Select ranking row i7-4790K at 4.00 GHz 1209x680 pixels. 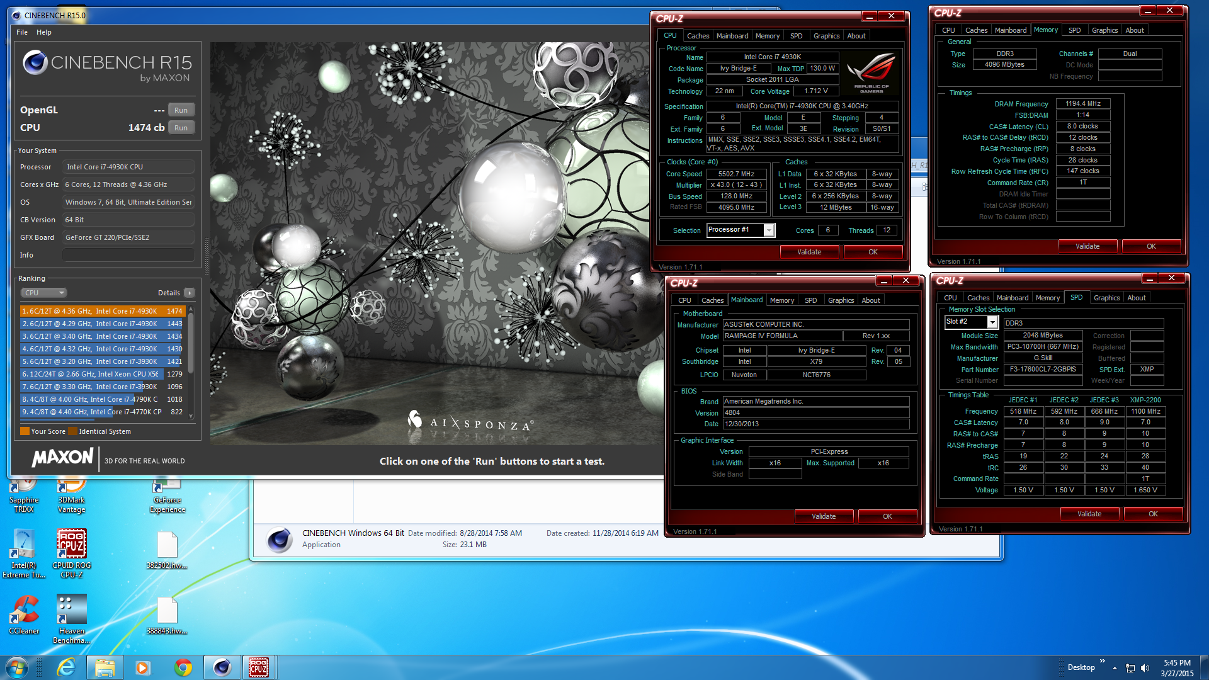pos(102,399)
